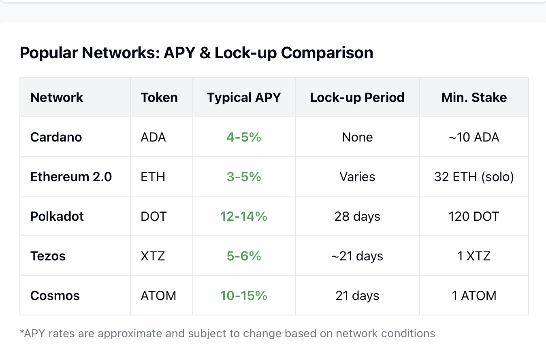Screen dimensions: 546x353
Task: Click the Typical APY column header
Action: click(244, 97)
